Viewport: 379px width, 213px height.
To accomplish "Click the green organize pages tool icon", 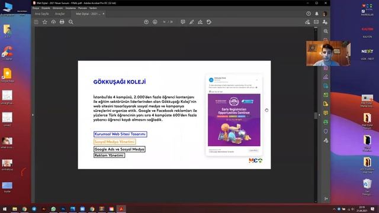I will 326,95.
